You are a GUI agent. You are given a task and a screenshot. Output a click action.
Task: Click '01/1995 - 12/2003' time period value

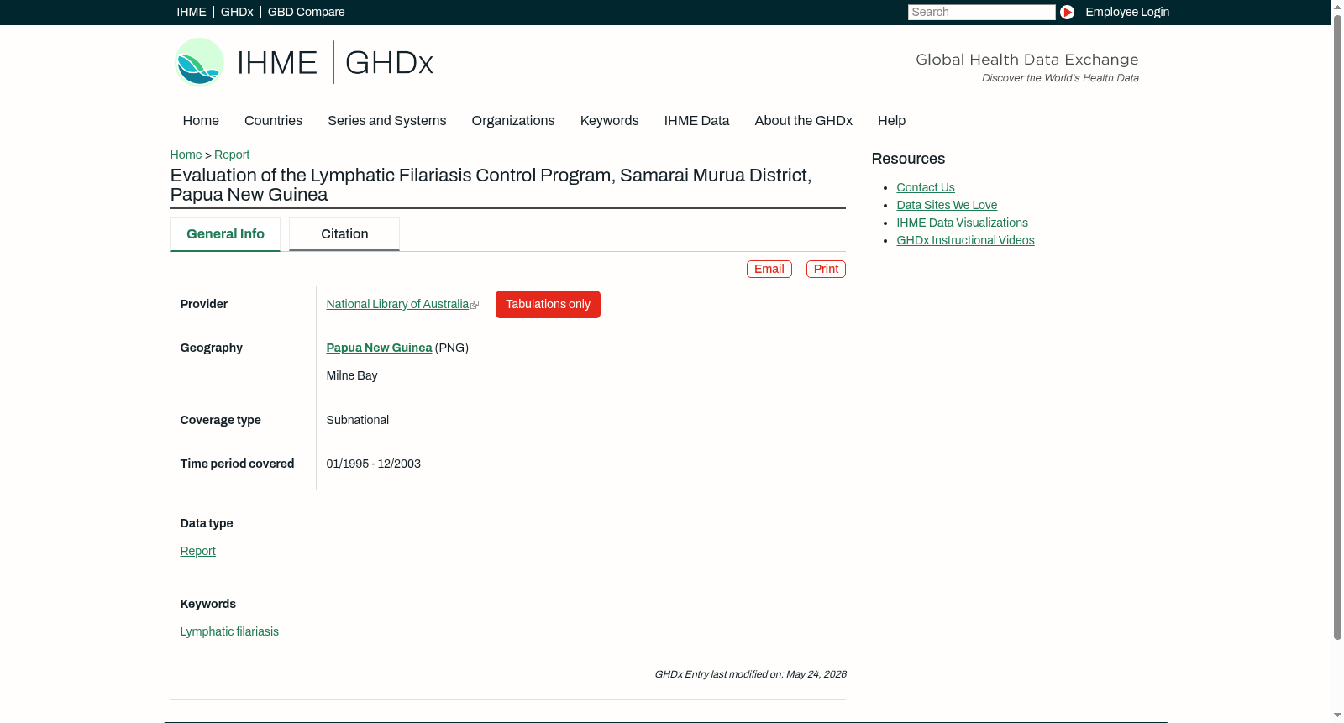click(x=374, y=464)
